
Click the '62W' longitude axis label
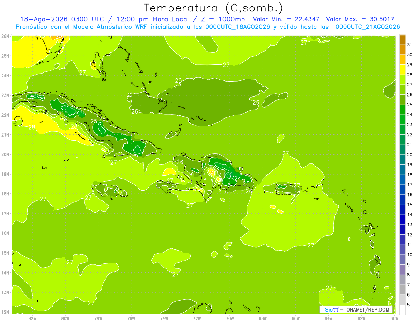click(361, 318)
